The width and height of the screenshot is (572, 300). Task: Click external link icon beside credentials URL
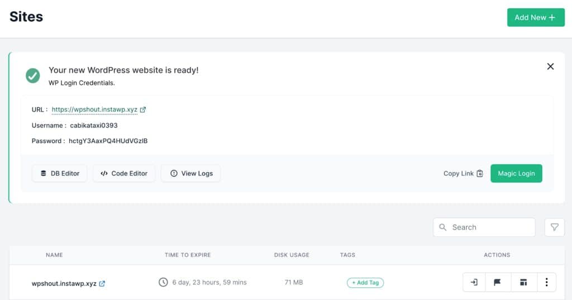143,109
